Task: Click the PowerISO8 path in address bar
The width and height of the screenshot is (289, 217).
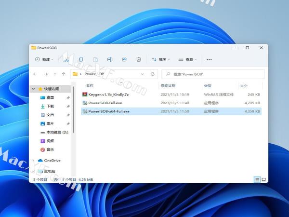Action: click(x=94, y=74)
